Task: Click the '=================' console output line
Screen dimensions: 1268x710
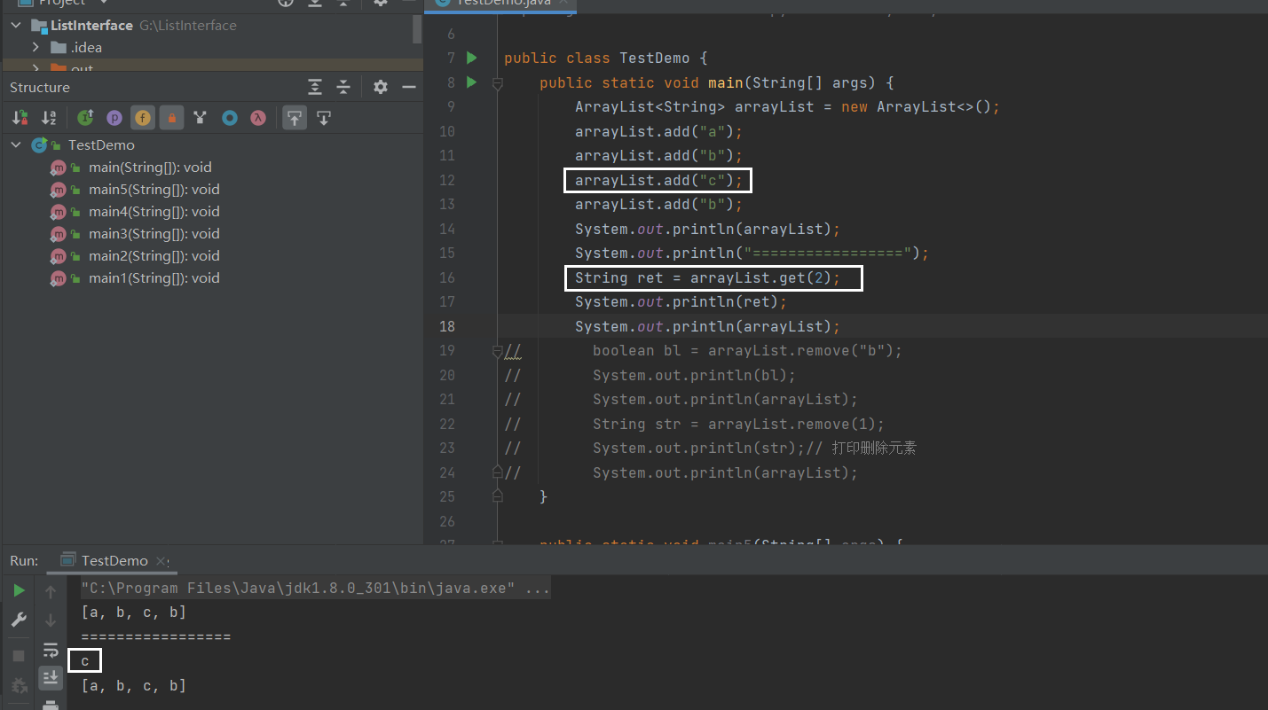Action: pyautogui.click(x=156, y=636)
